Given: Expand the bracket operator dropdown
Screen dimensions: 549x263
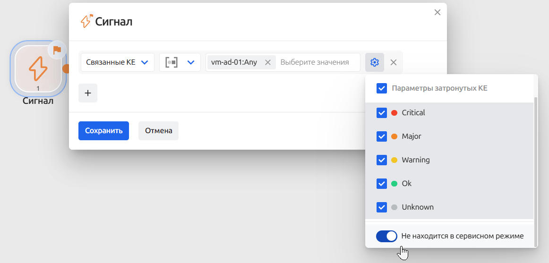Looking at the screenshot, I should coord(180,62).
